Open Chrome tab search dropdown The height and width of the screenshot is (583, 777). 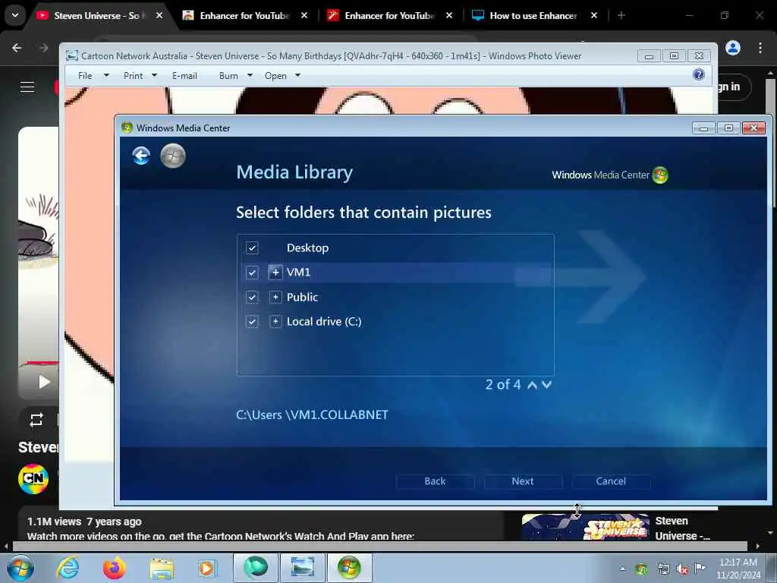pos(15,15)
